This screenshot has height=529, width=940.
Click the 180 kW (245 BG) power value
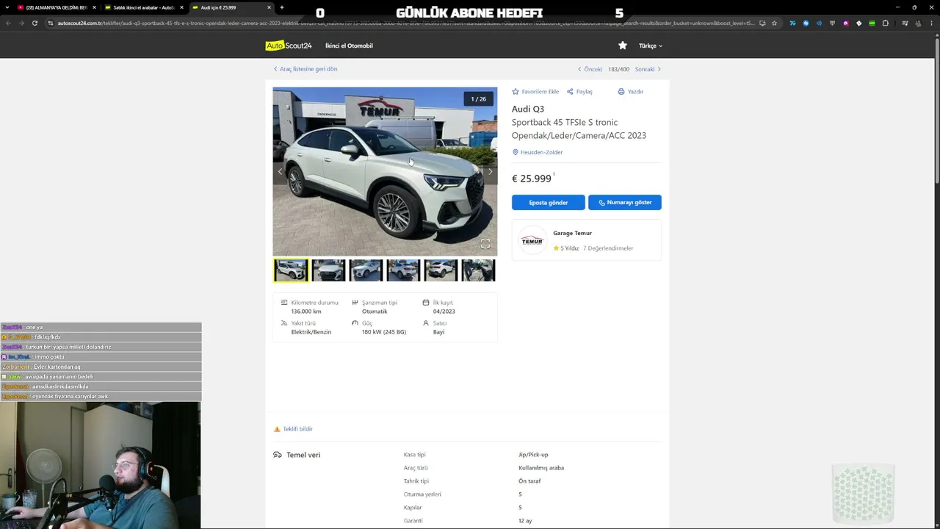click(x=384, y=332)
